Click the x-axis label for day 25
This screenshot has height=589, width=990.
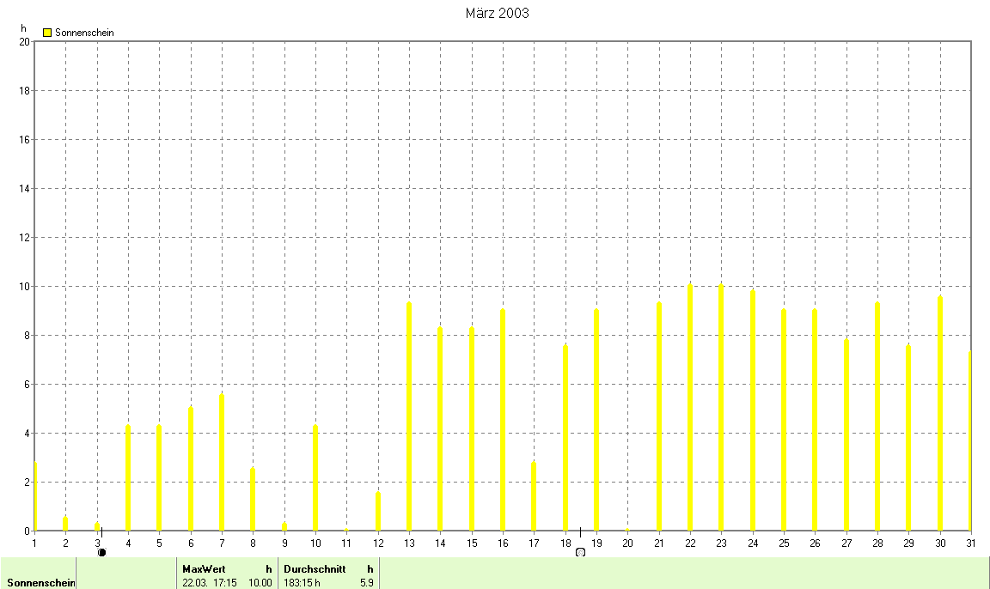pos(784,543)
